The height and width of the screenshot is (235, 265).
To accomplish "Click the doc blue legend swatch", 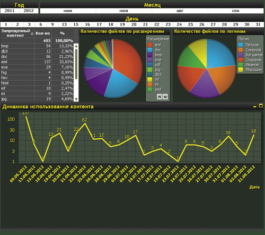I will pyautogui.click(x=150, y=50).
